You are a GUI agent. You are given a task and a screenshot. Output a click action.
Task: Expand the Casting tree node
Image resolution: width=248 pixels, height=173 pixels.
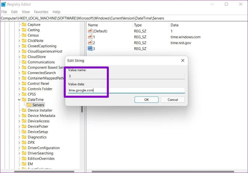tap(19, 30)
